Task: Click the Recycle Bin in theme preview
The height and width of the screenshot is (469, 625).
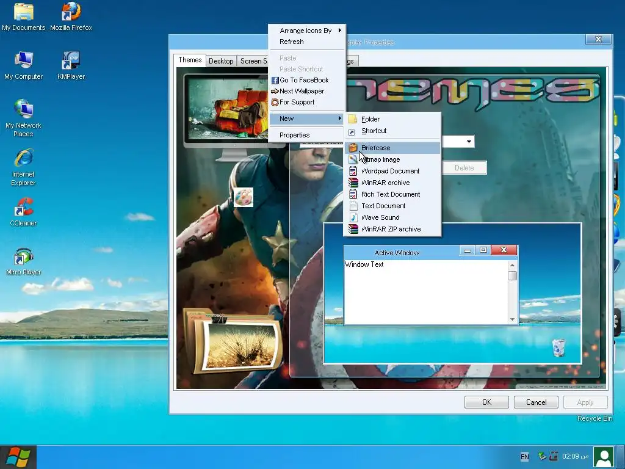Action: coord(558,347)
